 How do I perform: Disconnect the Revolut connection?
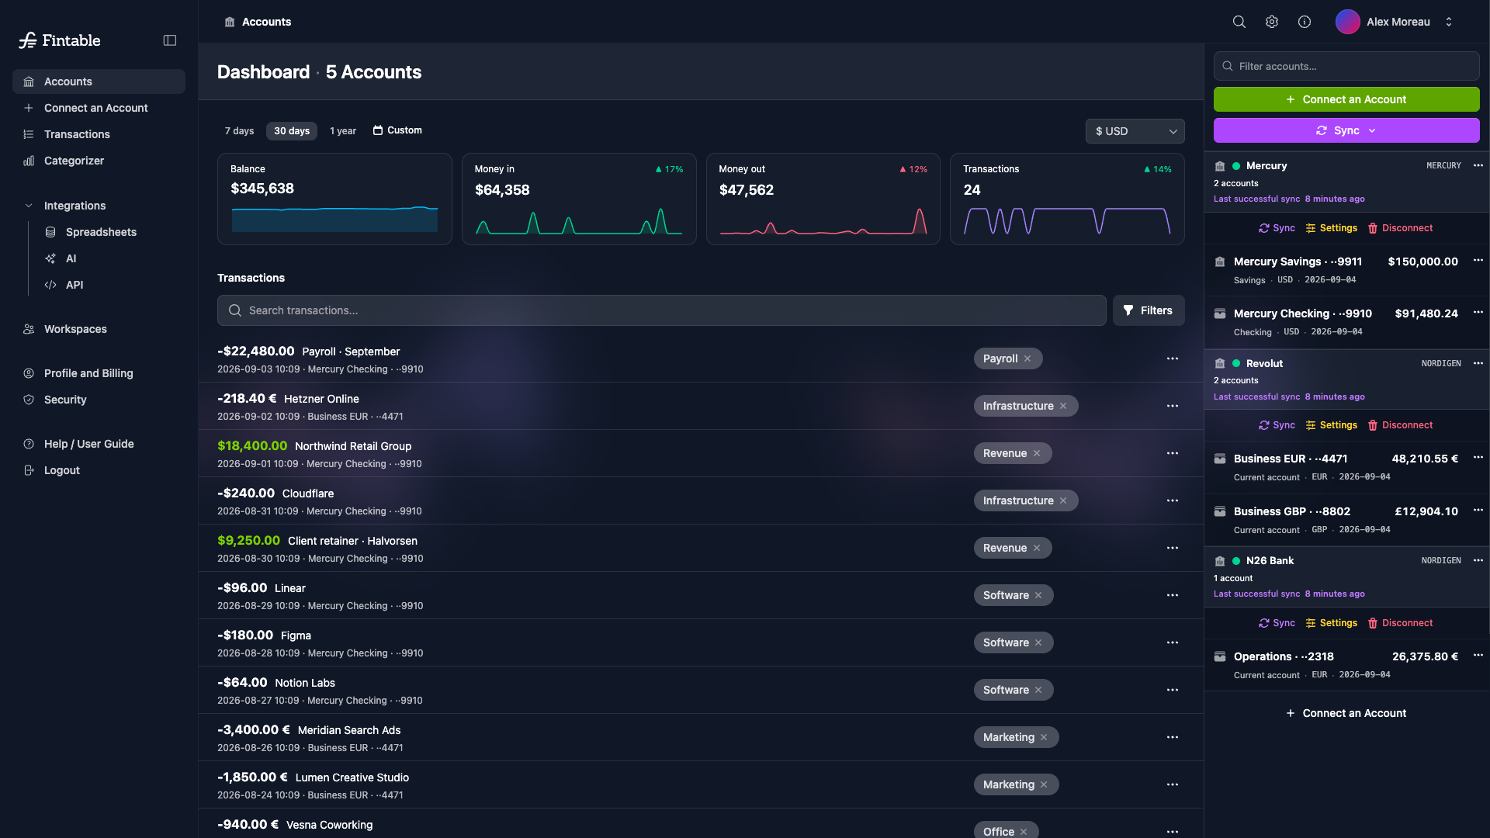1400,425
